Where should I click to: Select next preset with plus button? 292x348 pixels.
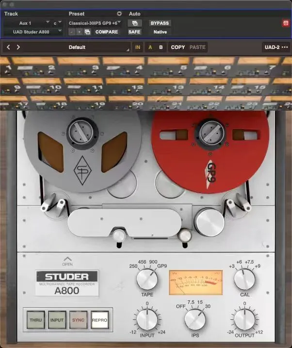coord(79,32)
